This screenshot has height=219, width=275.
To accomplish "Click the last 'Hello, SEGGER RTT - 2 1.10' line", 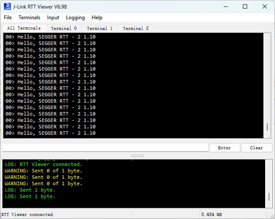I will (x=57, y=133).
